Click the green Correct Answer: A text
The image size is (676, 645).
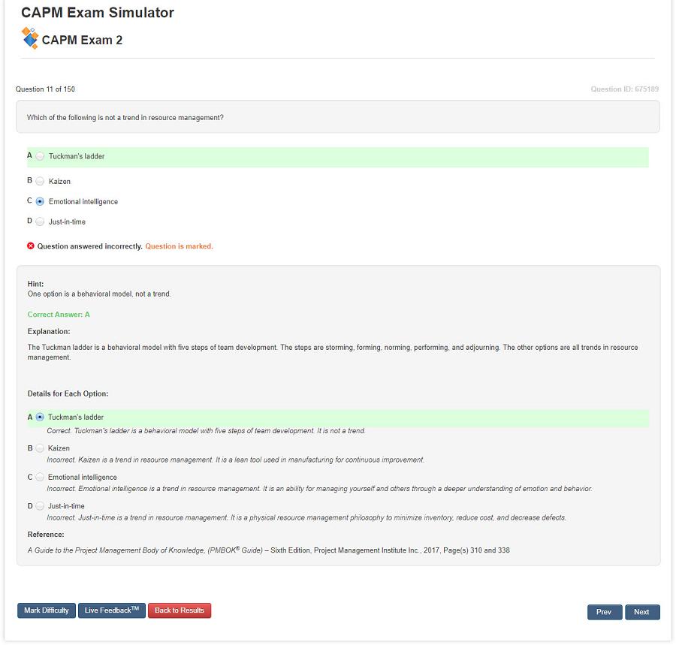click(x=59, y=315)
